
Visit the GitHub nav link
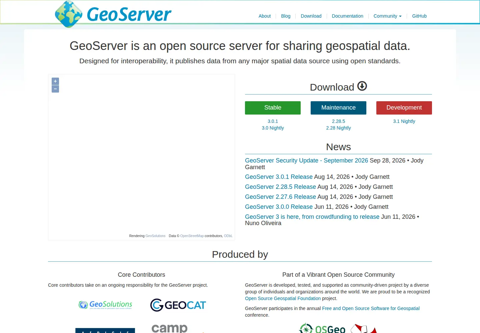419,16
